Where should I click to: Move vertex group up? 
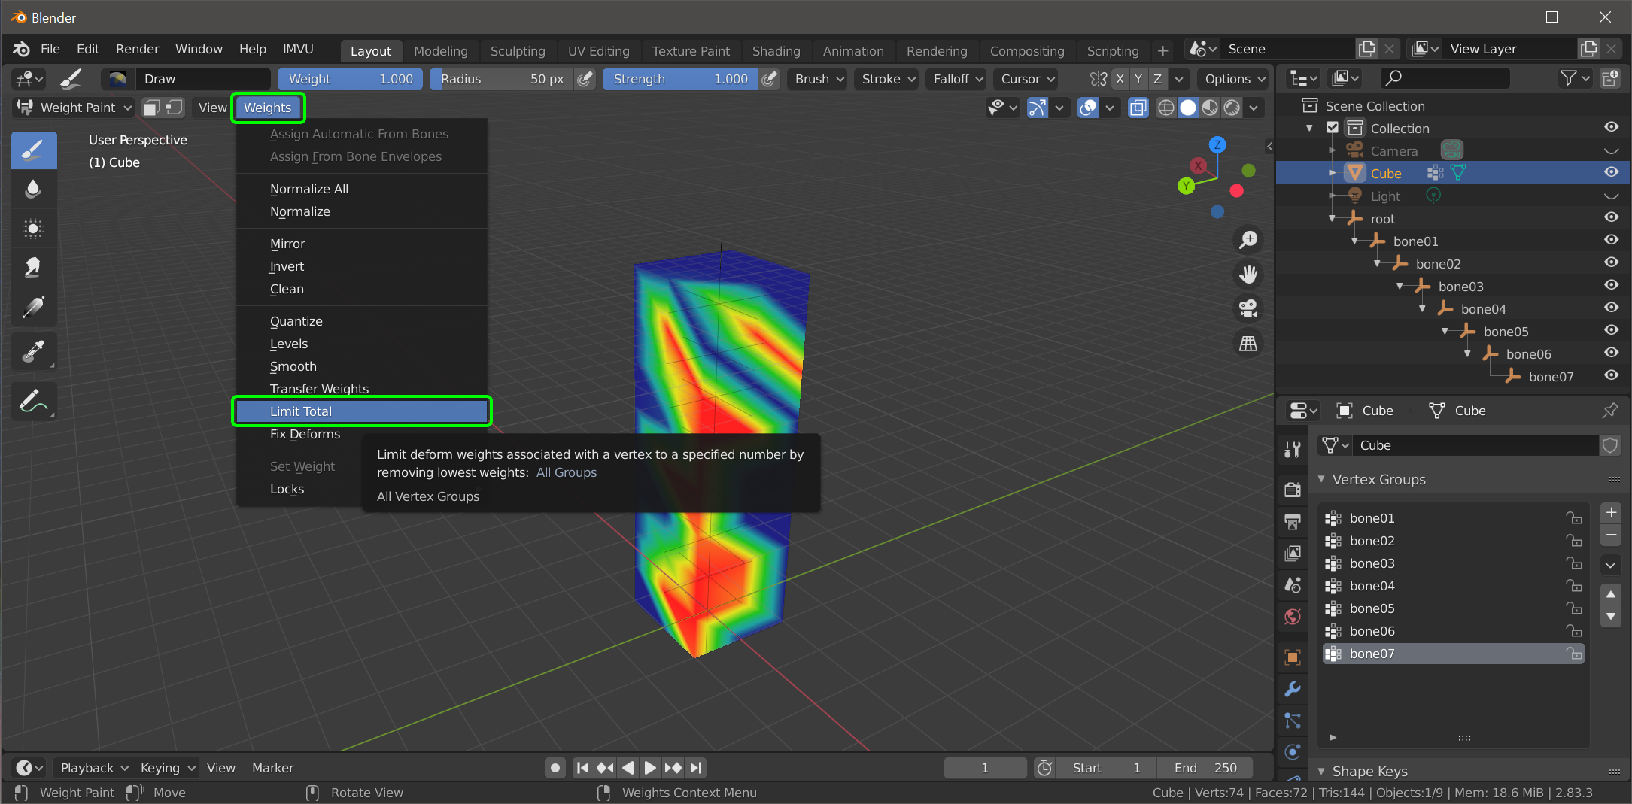click(1611, 594)
